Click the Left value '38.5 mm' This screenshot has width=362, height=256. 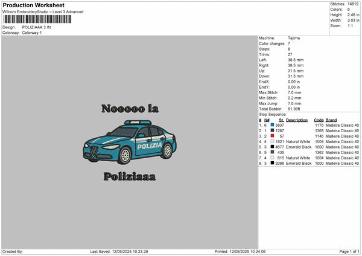(296, 60)
